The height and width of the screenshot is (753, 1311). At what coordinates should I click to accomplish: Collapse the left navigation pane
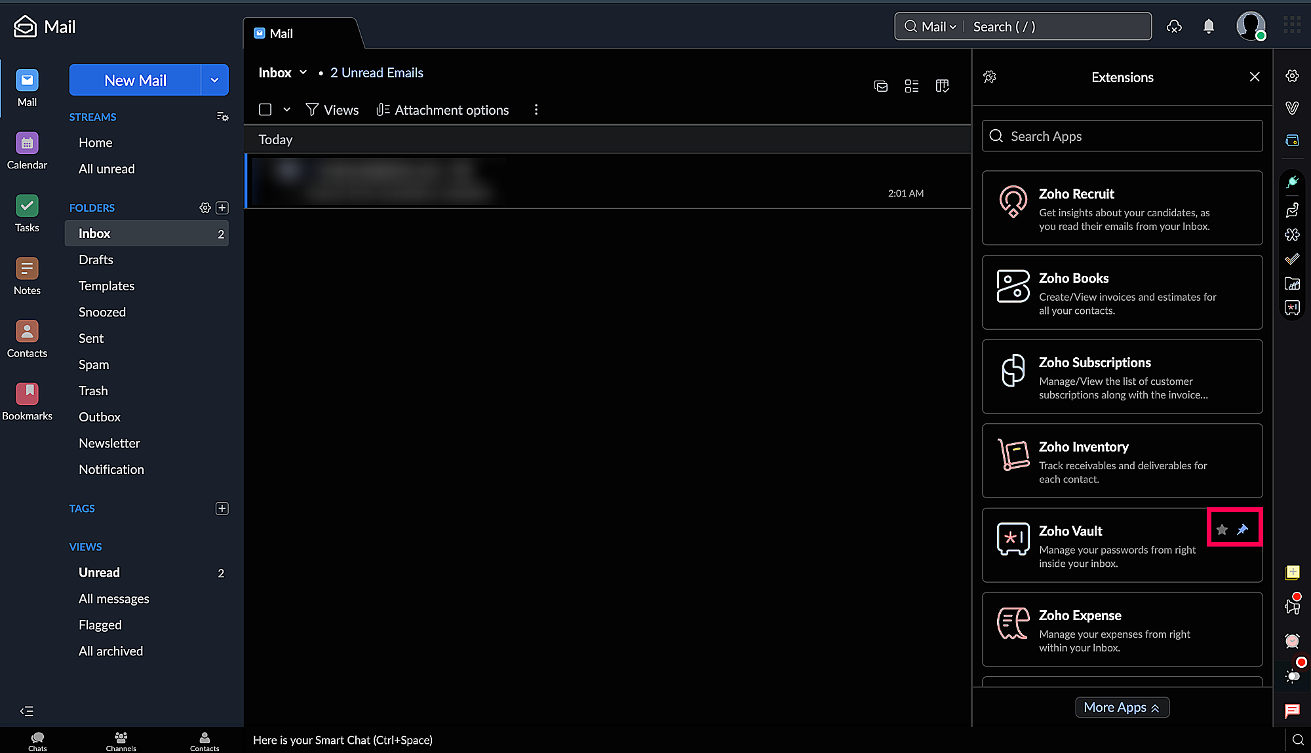(27, 711)
